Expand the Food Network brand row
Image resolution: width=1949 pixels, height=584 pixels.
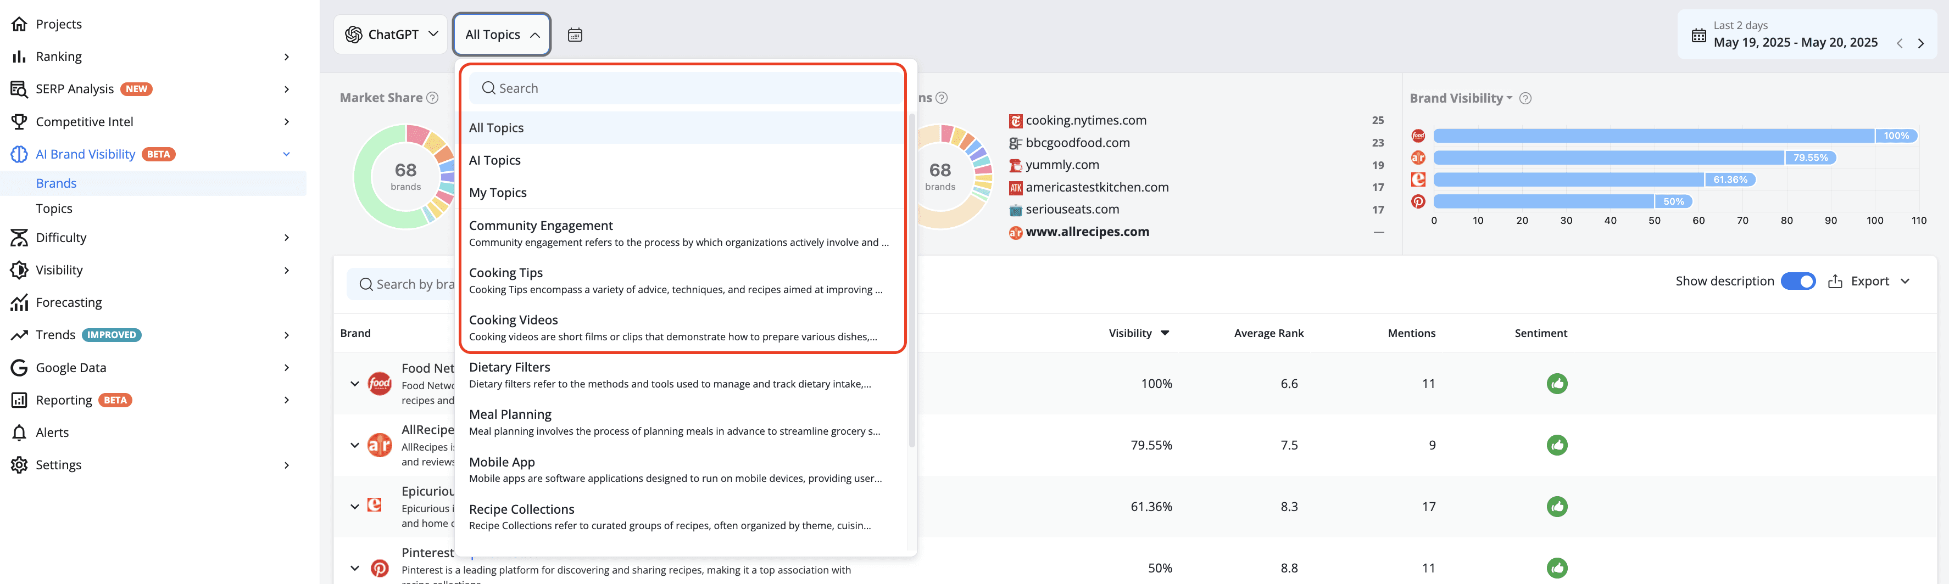pyautogui.click(x=354, y=384)
